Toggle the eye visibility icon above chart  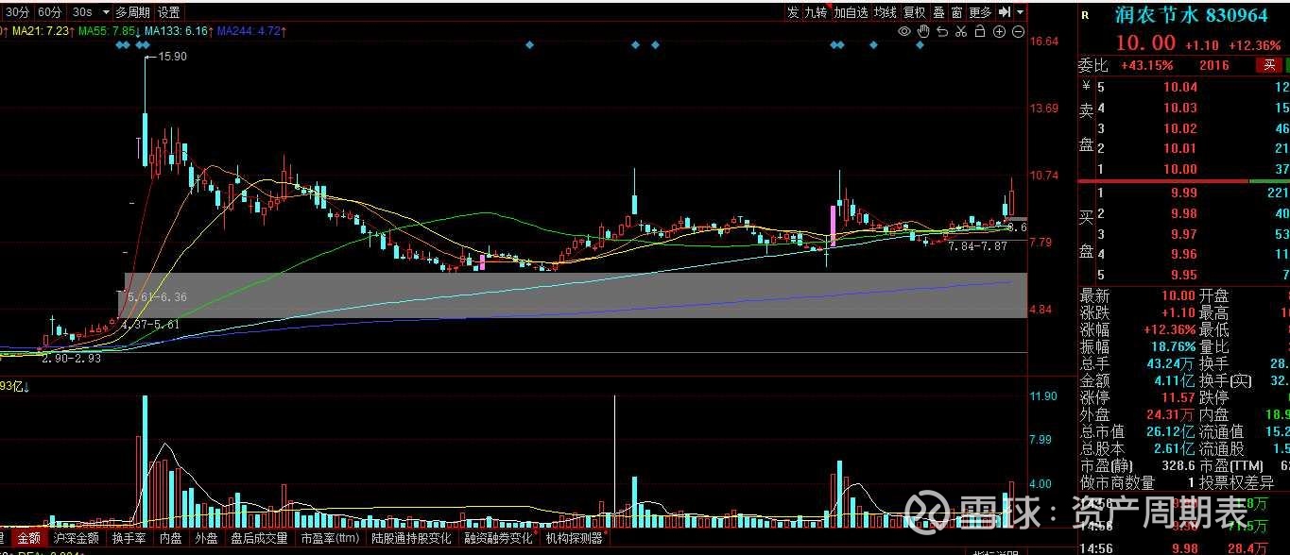pyautogui.click(x=904, y=31)
